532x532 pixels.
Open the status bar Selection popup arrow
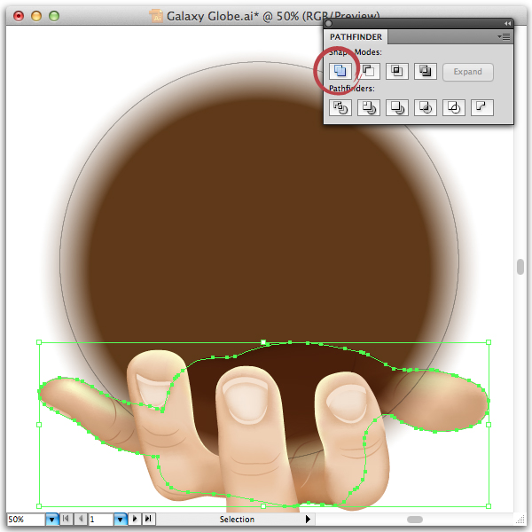click(x=308, y=519)
